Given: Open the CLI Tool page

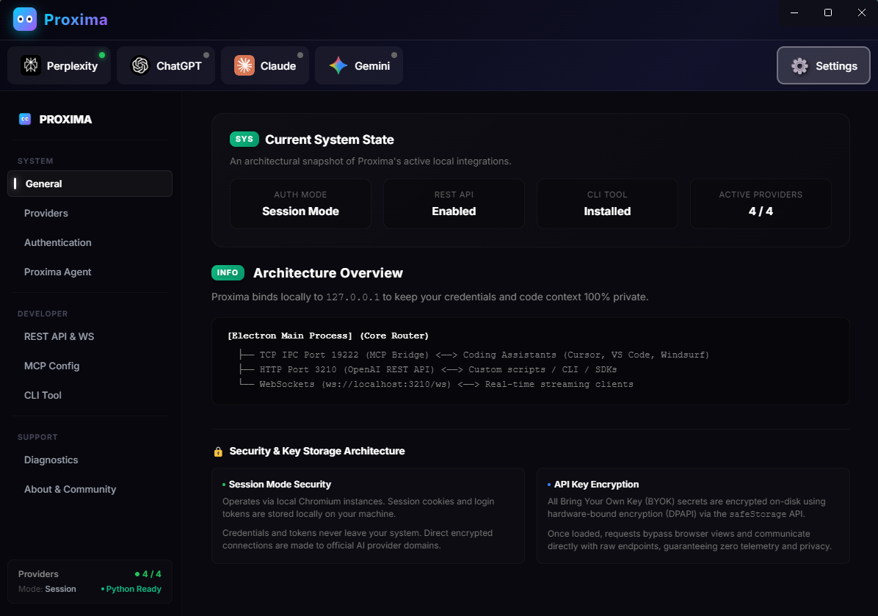Looking at the screenshot, I should coord(90,395).
